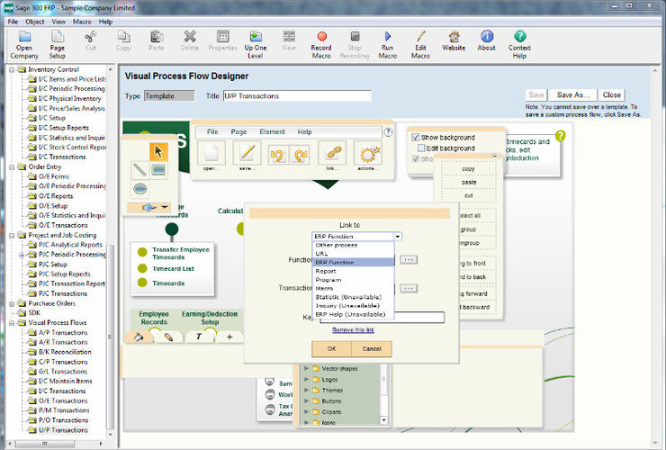Viewport: 666px width, 450px height.
Task: Click in the Title input field
Action: pyautogui.click(x=297, y=96)
